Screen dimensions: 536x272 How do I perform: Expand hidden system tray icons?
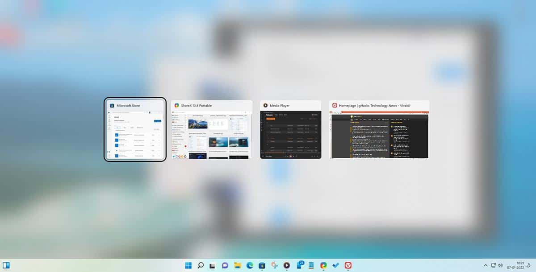486,265
